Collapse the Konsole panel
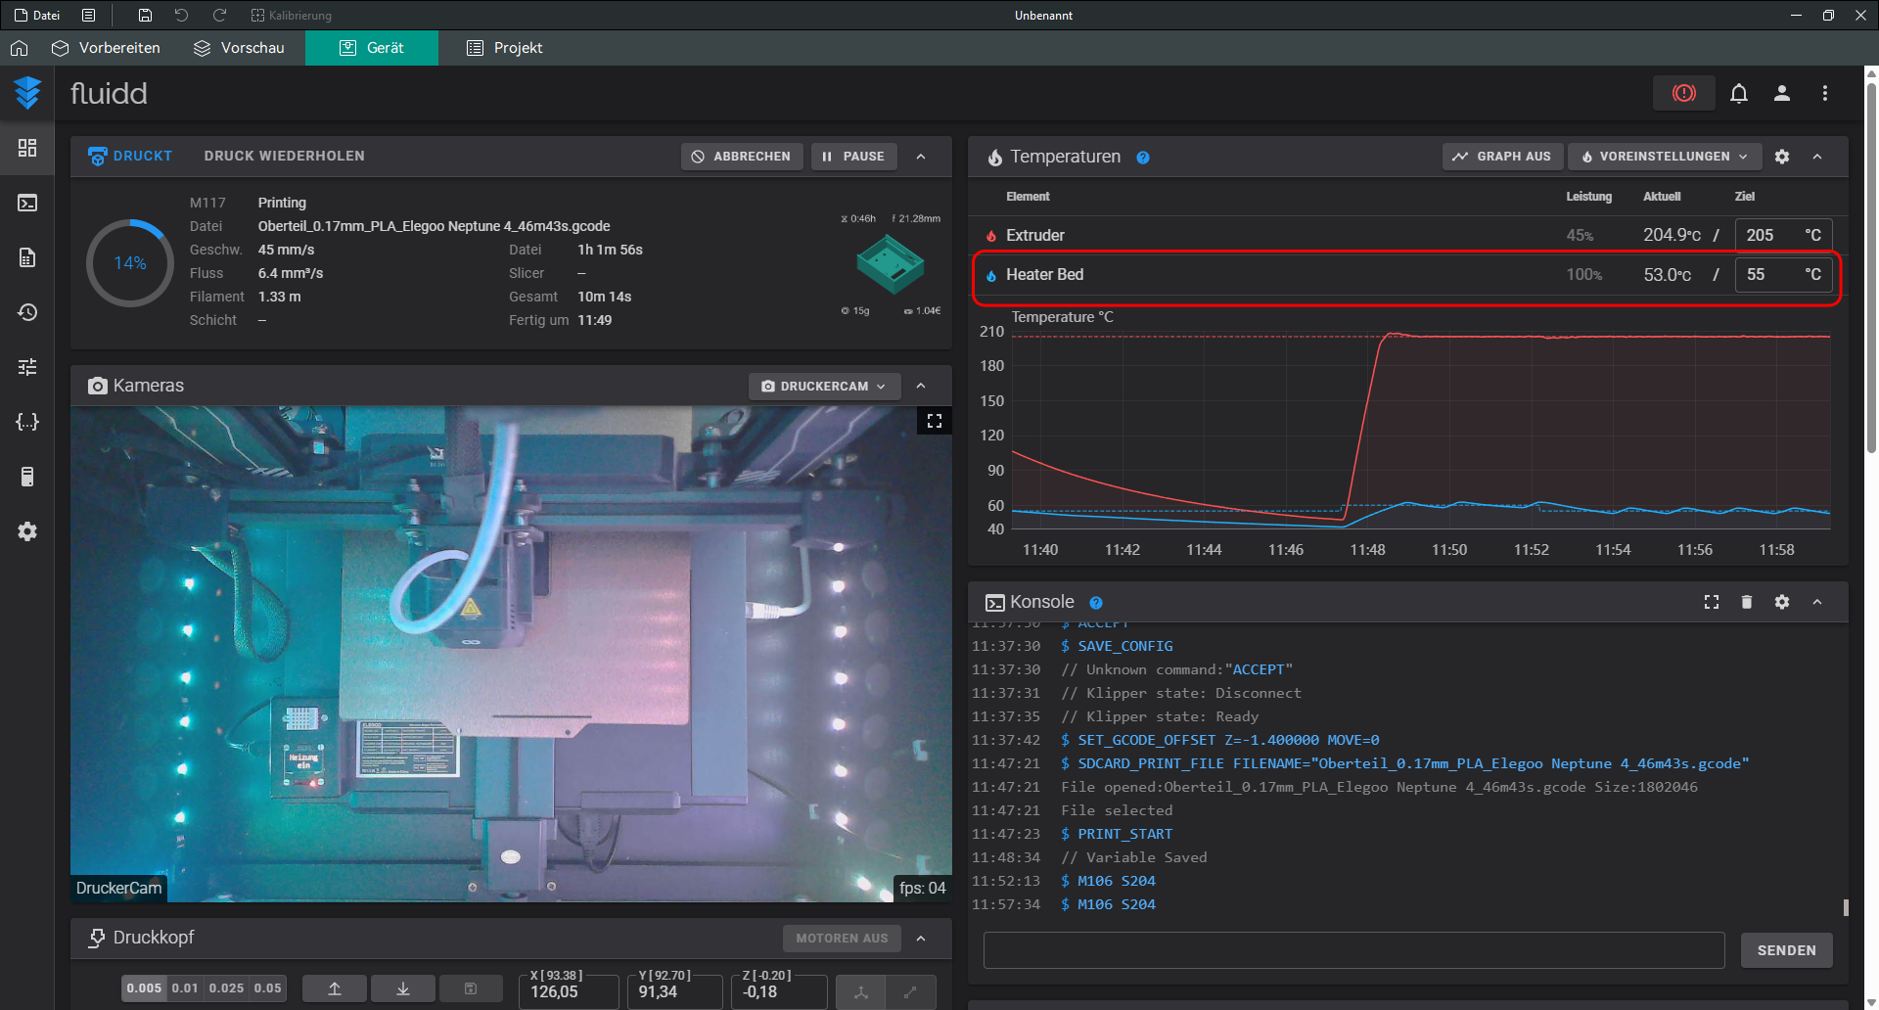The height and width of the screenshot is (1010, 1879). pyautogui.click(x=1817, y=602)
